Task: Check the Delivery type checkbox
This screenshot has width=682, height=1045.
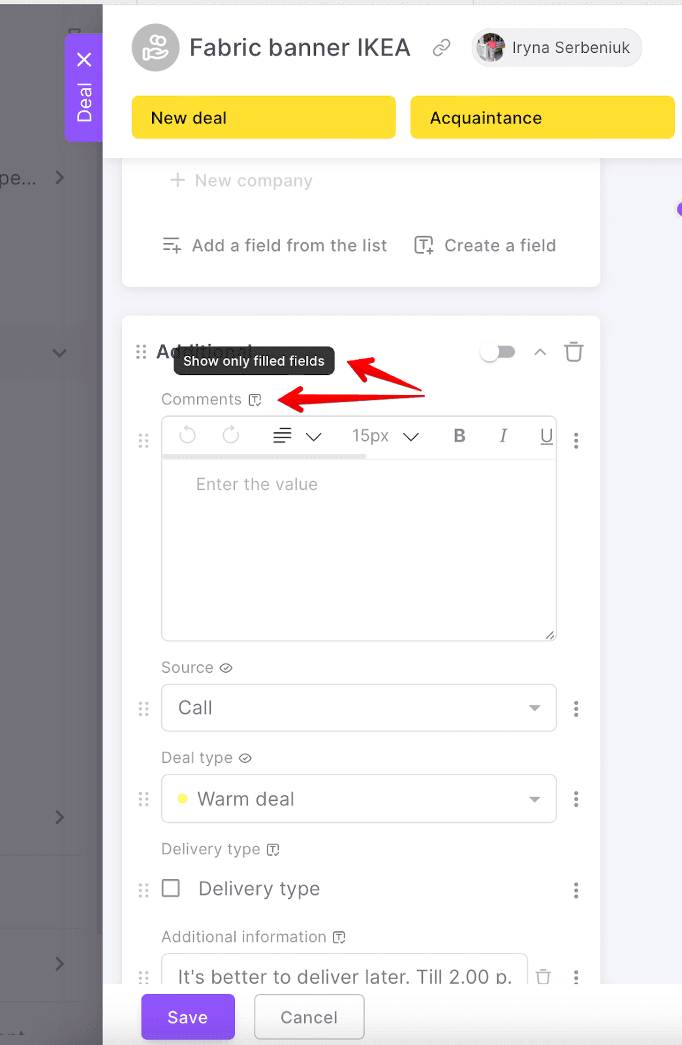Action: pyautogui.click(x=171, y=888)
